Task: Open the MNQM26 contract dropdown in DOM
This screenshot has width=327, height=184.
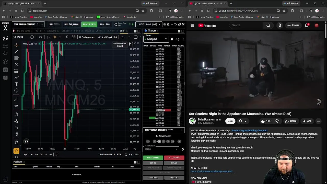Action: click(156, 39)
